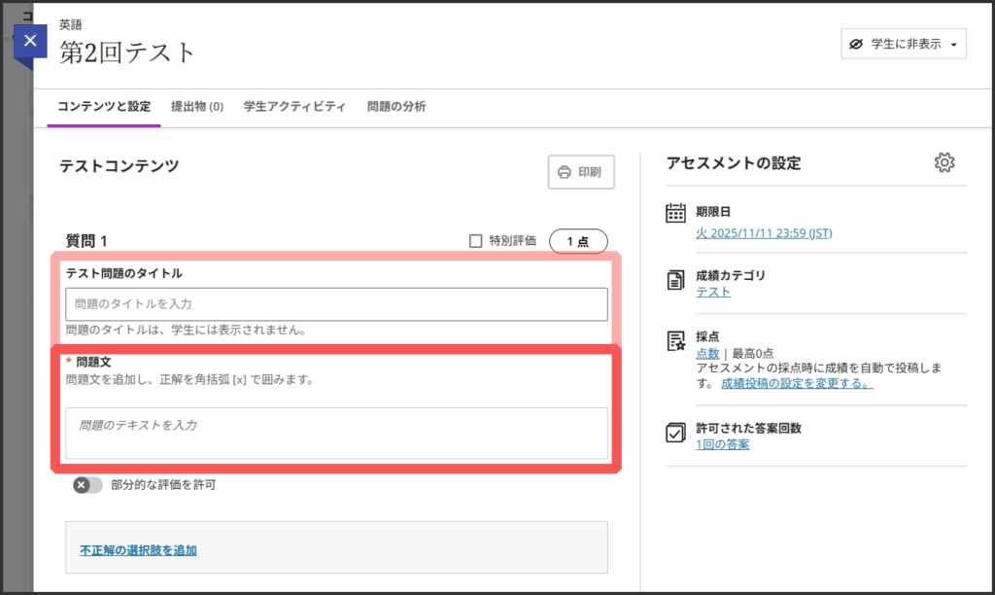Switch to the 提出物 (0) tab
995x595 pixels.
tap(197, 107)
